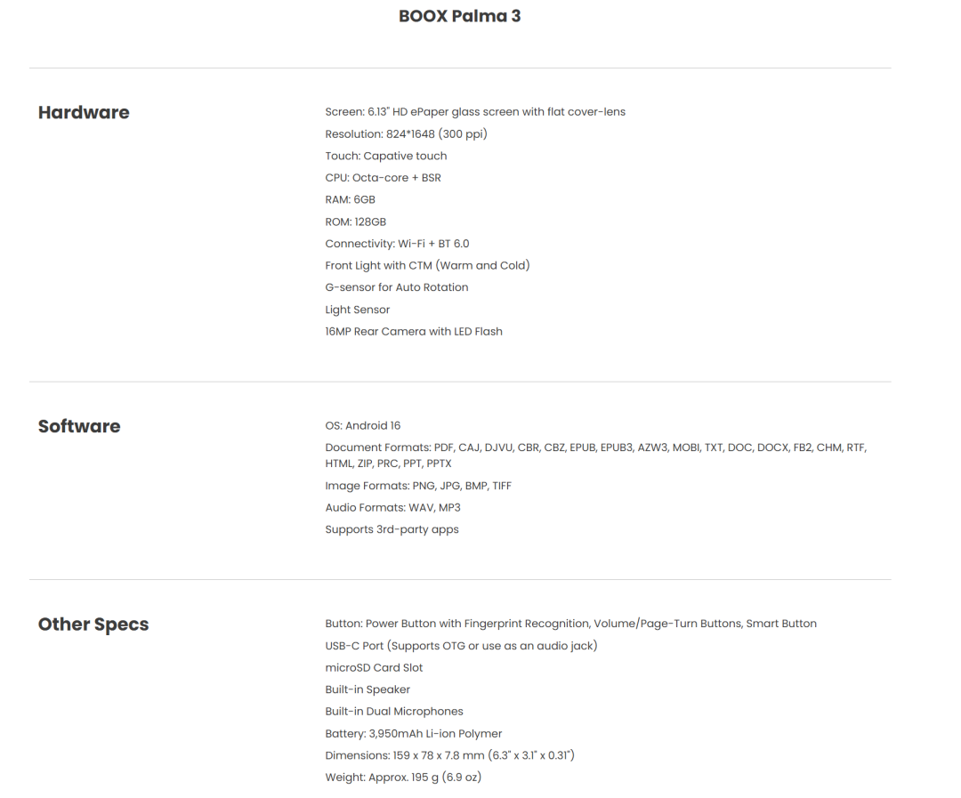Click the CPU Octa-core + BSR line

point(383,178)
